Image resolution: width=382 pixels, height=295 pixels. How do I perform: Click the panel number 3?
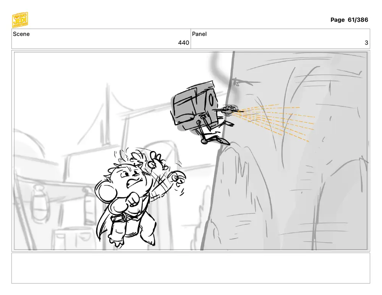pos(366,43)
